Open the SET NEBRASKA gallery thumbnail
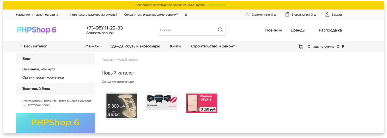Viewport: 387px width, 138px height. point(162,101)
